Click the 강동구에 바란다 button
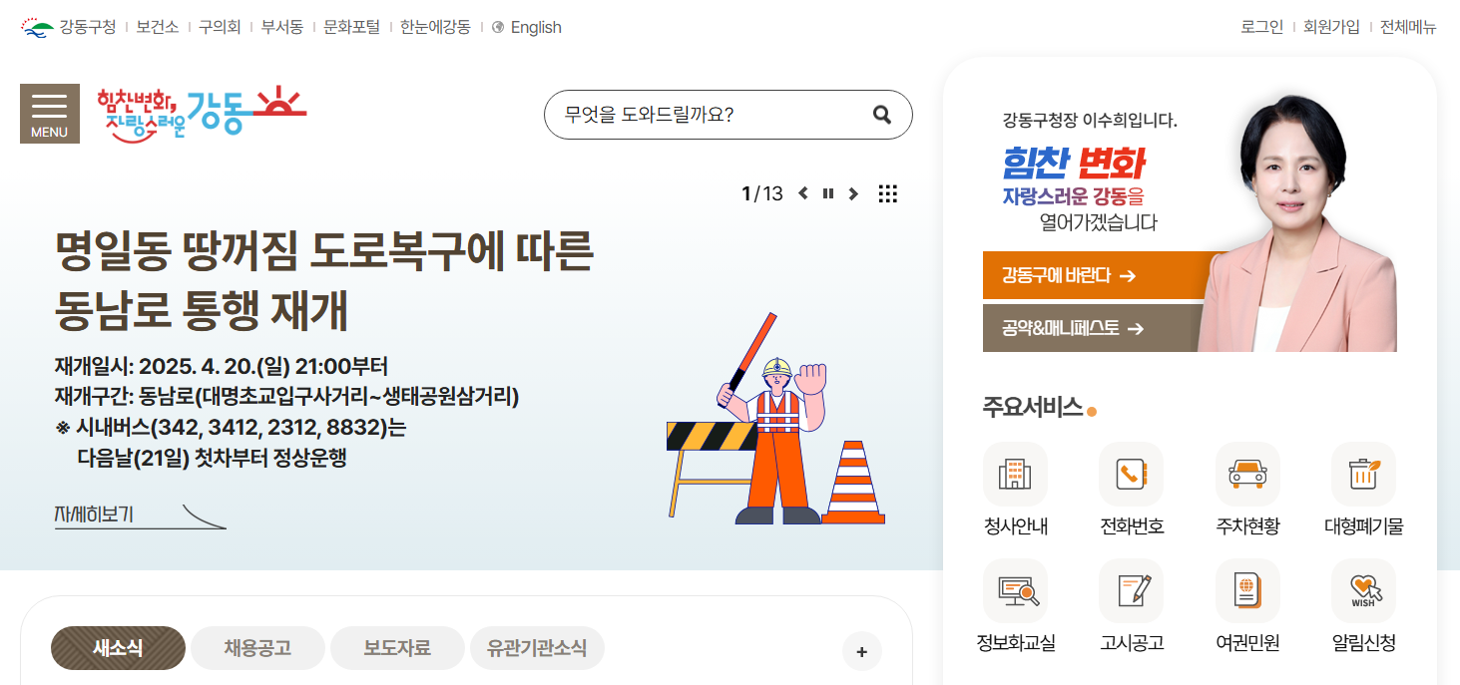The image size is (1460, 685). coord(1105,275)
